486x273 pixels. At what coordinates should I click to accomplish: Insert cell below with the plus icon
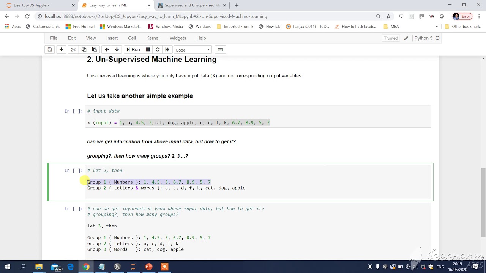point(61,50)
